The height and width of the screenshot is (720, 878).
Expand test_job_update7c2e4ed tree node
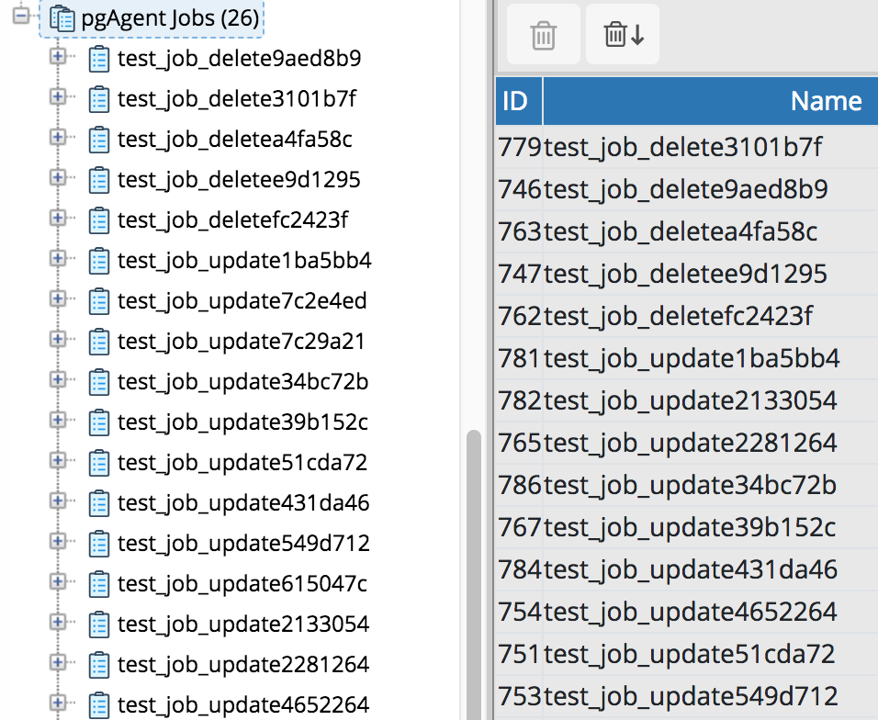57,299
